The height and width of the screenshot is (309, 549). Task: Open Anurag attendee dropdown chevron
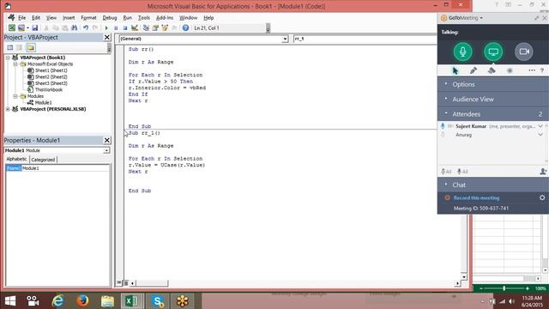tap(540, 135)
